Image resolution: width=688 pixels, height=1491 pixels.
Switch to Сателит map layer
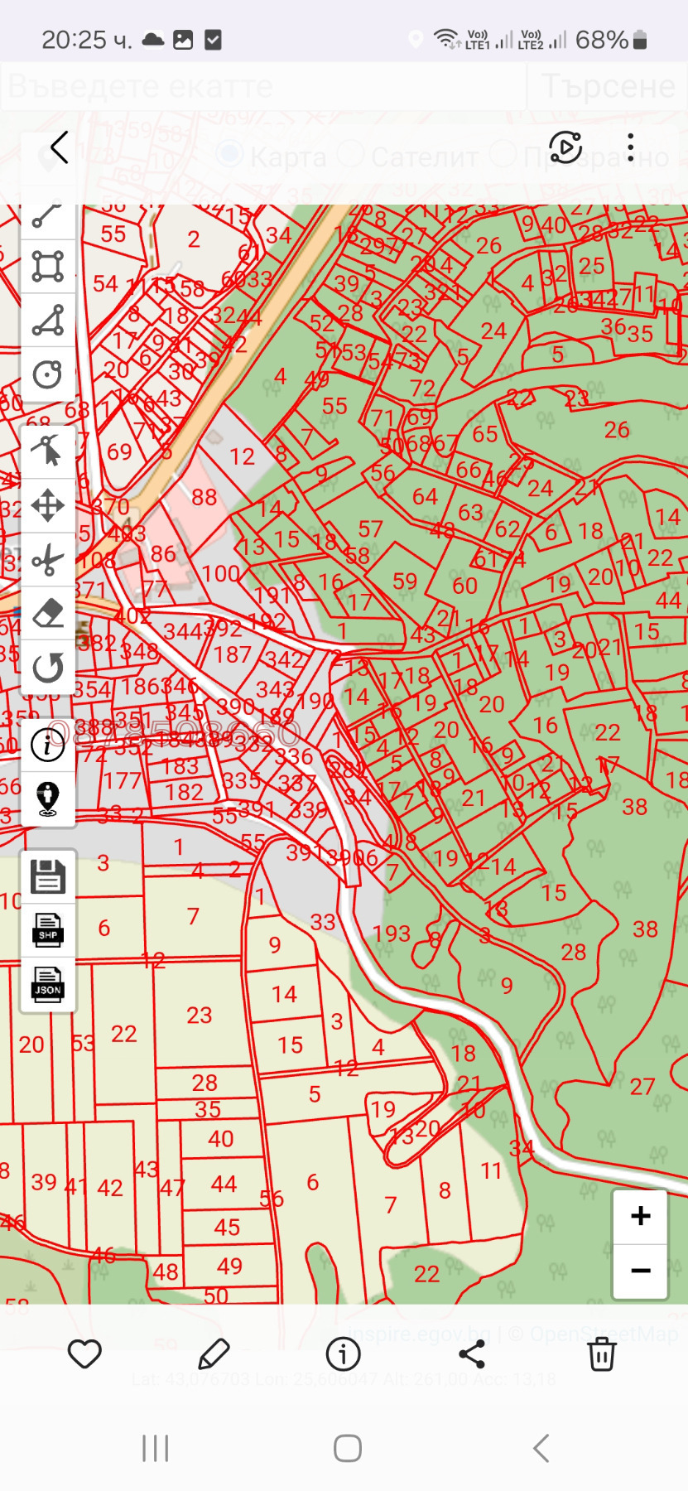click(351, 154)
